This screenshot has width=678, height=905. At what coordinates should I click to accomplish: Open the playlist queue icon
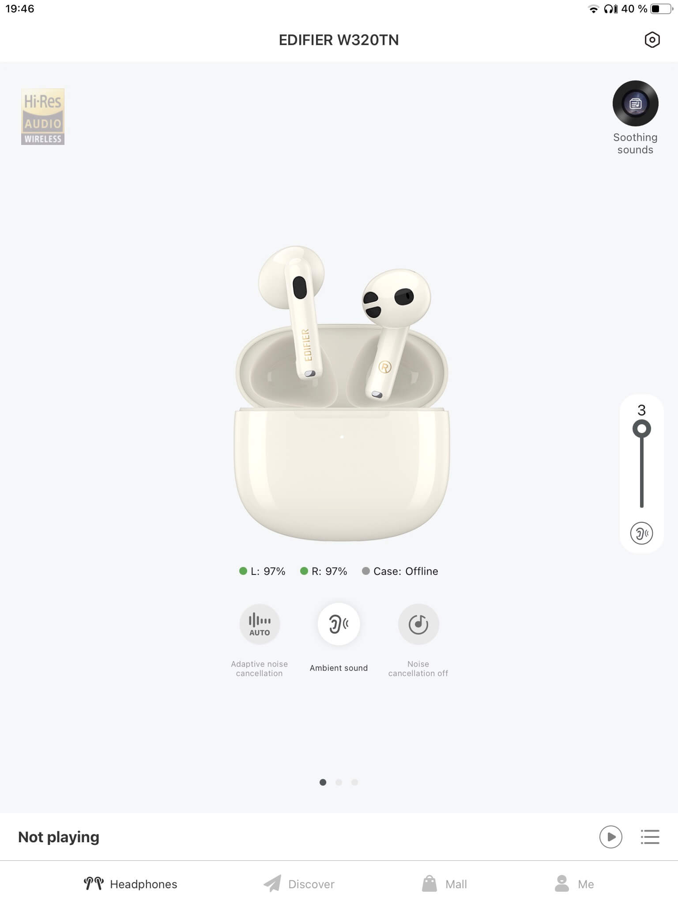[650, 837]
